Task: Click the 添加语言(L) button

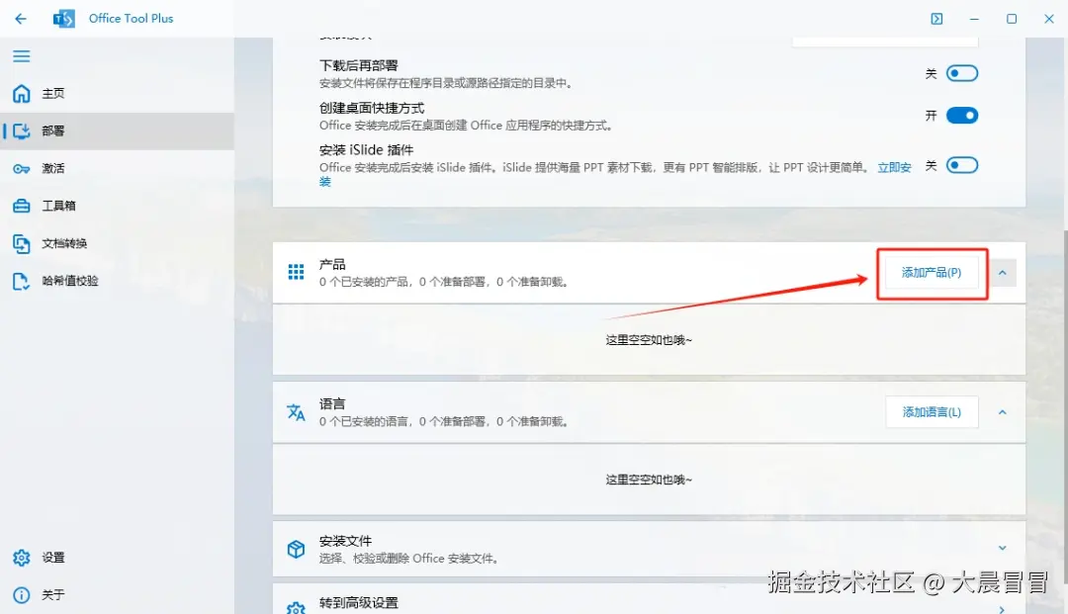Action: (932, 412)
